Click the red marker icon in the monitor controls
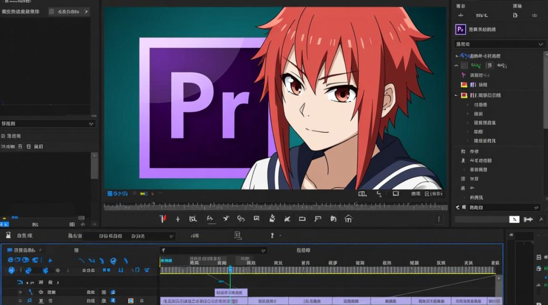This screenshot has width=548, height=305. (163, 219)
